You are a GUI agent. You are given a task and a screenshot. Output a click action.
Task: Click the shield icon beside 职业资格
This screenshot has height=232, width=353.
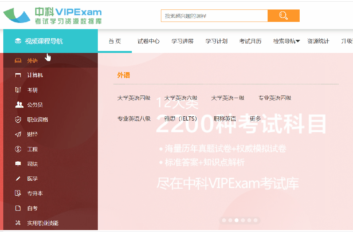18,119
